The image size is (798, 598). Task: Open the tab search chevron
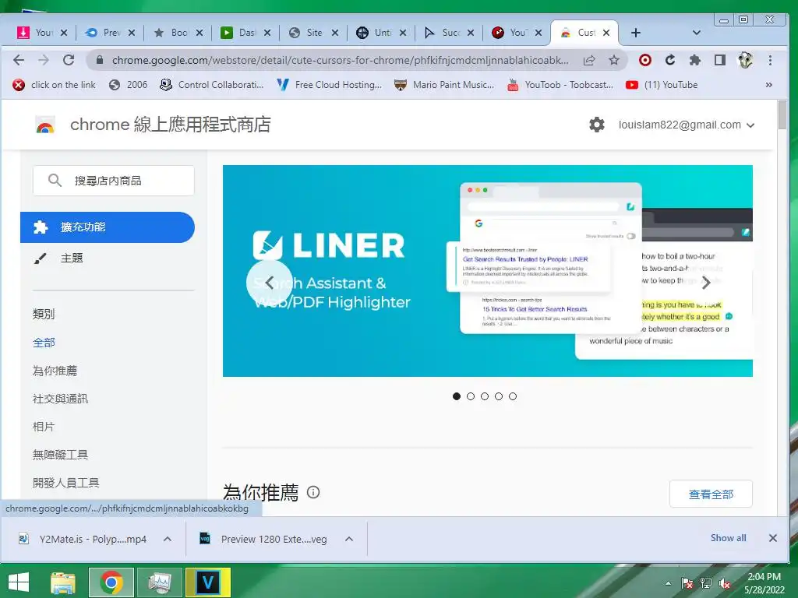coord(697,33)
